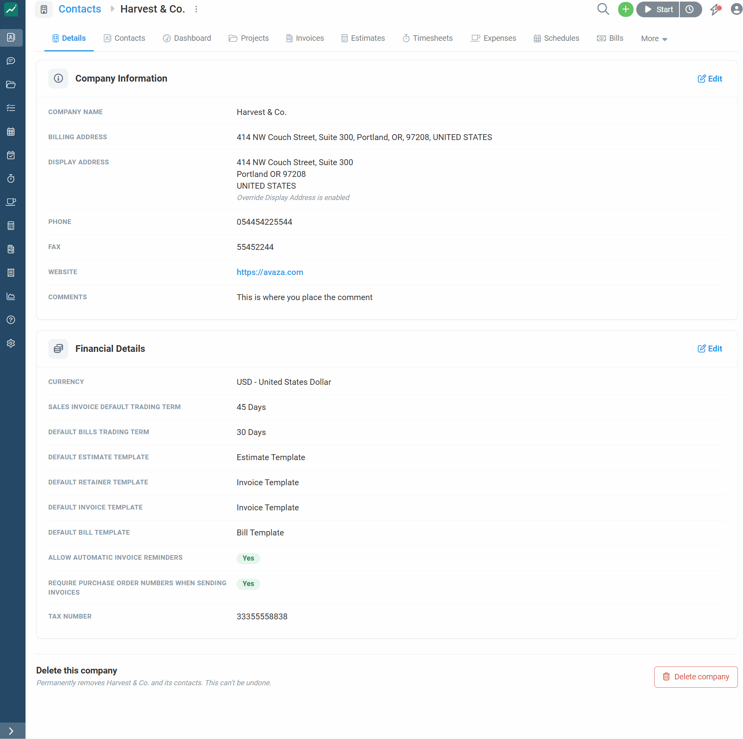Click the Avaza logo in sidebar

pos(11,9)
